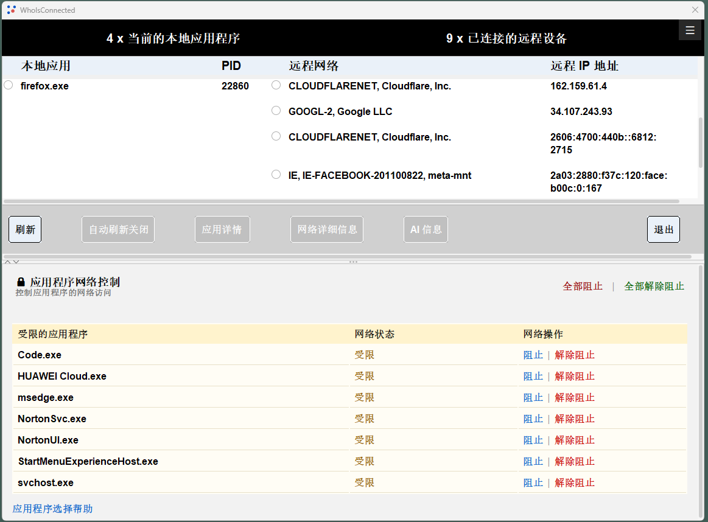Unblock msedge.exe network access
This screenshot has height=522, width=708.
coord(574,397)
